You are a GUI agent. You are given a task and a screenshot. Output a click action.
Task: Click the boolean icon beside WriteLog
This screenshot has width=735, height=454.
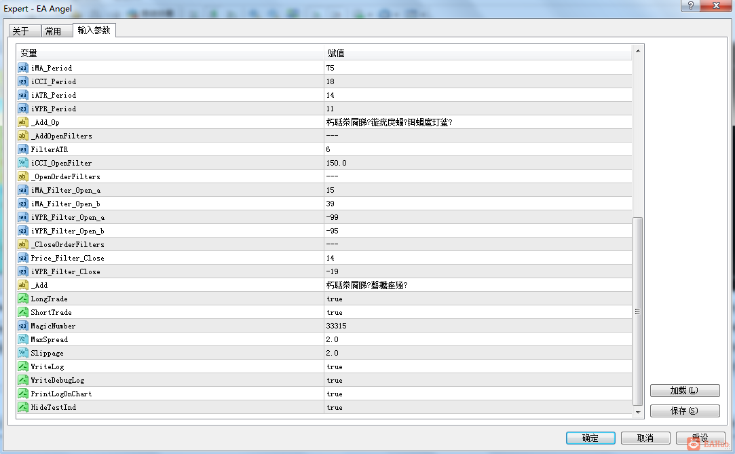(22, 367)
